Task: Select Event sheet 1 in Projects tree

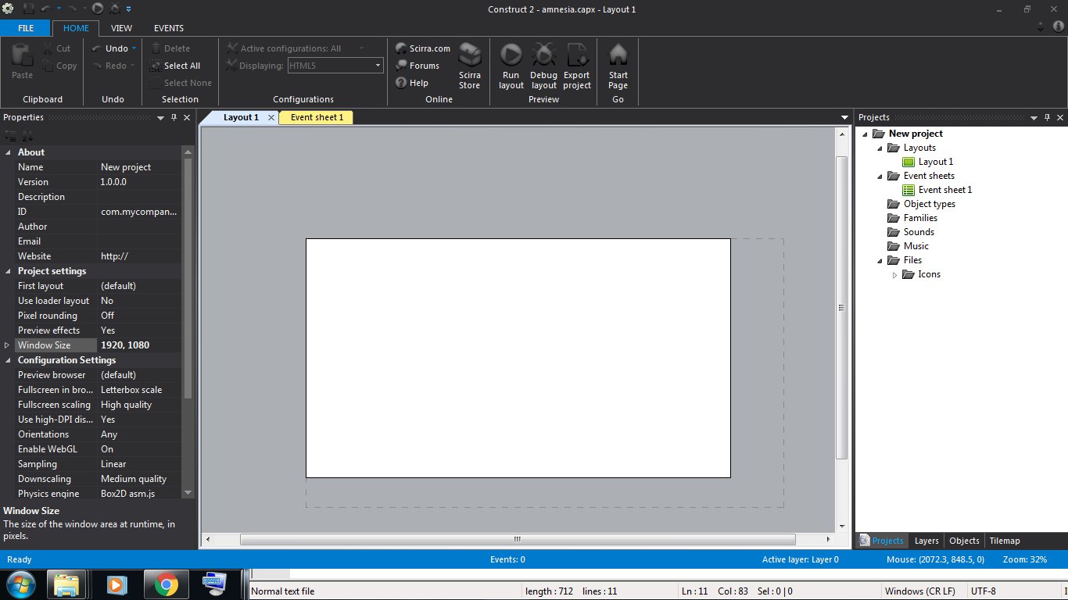Action: point(945,190)
